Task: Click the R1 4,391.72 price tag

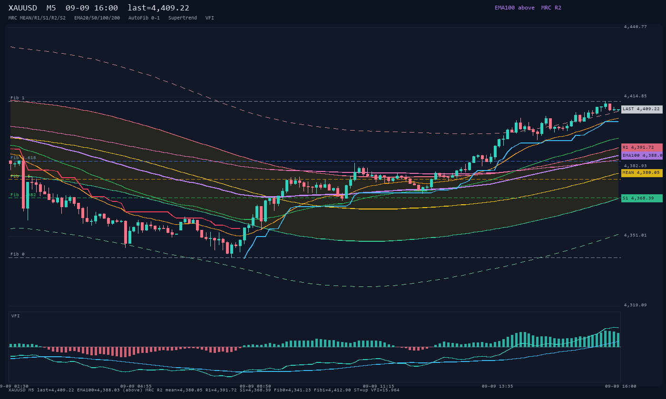Action: (x=642, y=147)
